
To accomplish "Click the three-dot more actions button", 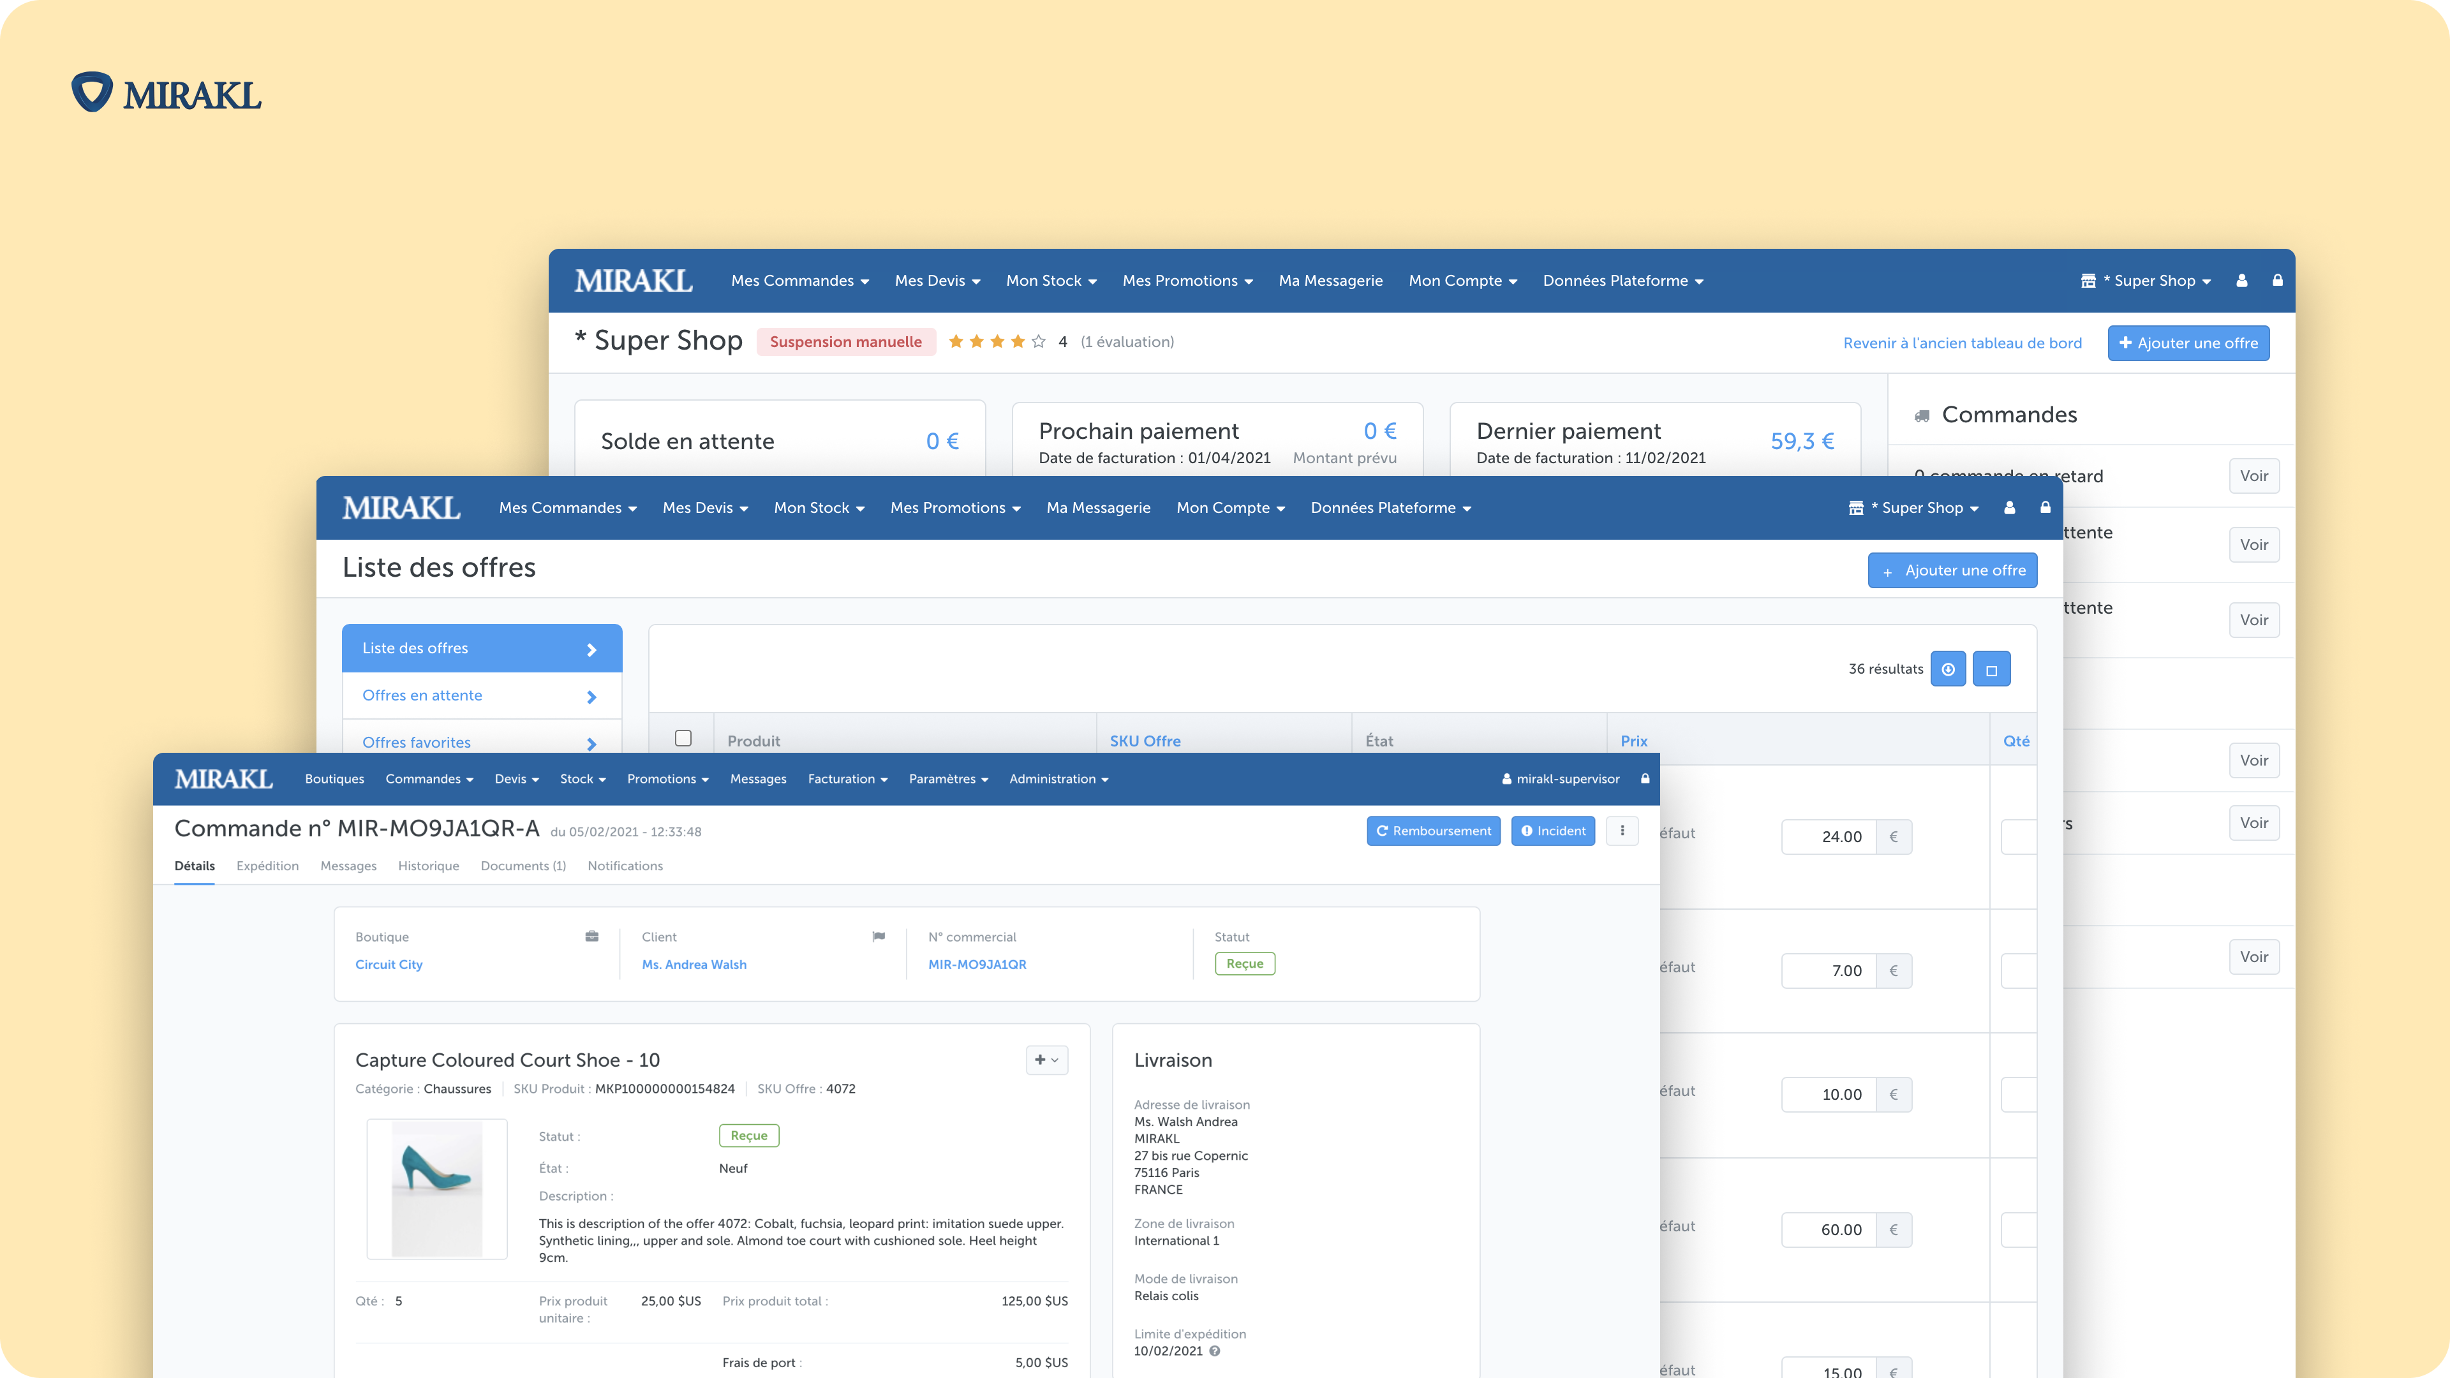I will coord(1622,830).
